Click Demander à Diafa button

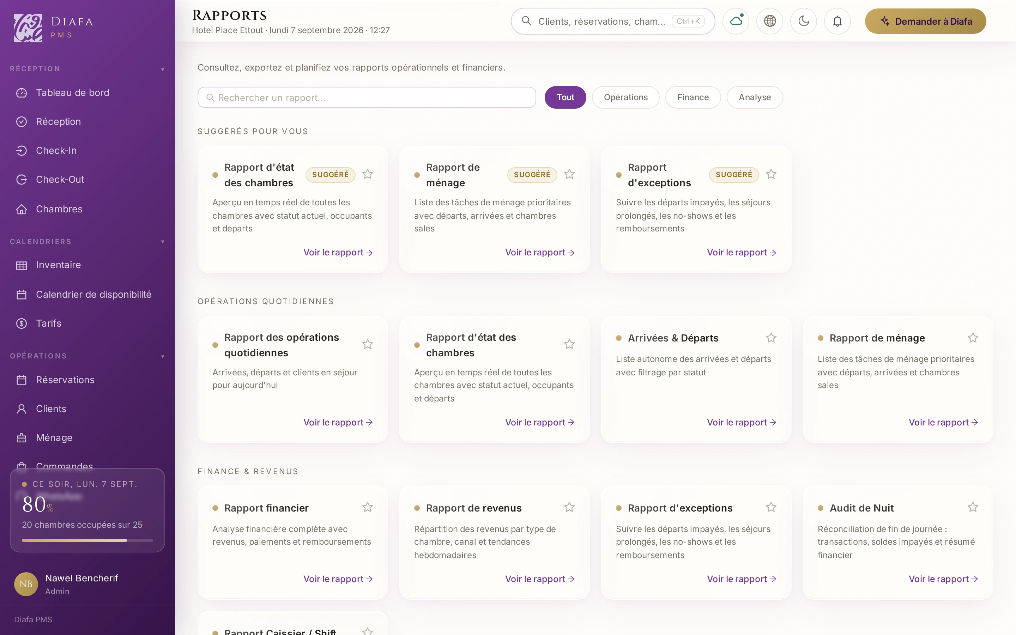coord(925,21)
